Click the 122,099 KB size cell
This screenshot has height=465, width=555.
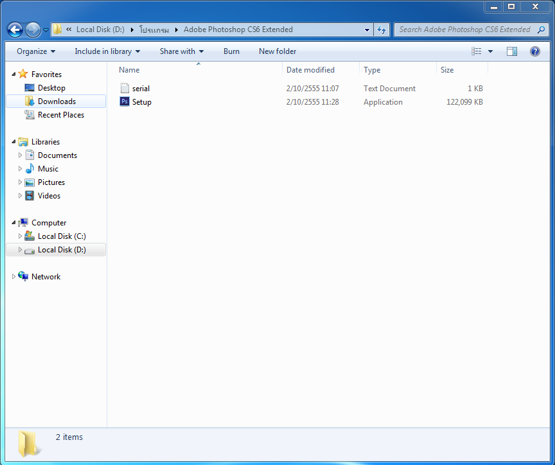[x=464, y=102]
